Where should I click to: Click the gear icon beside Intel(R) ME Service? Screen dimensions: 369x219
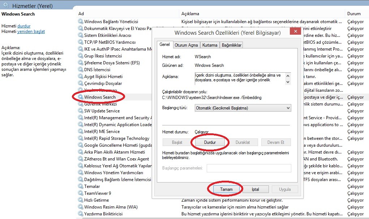click(x=81, y=131)
